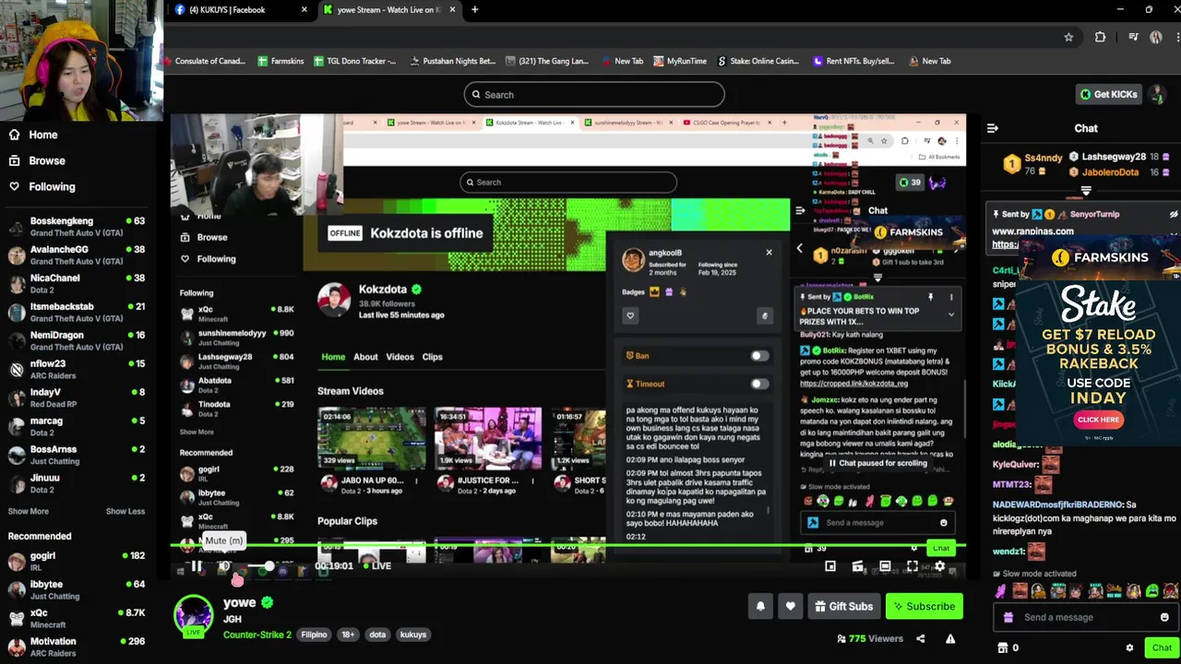Enter fullscreen mode on the player
The height and width of the screenshot is (664, 1181).
click(x=912, y=566)
